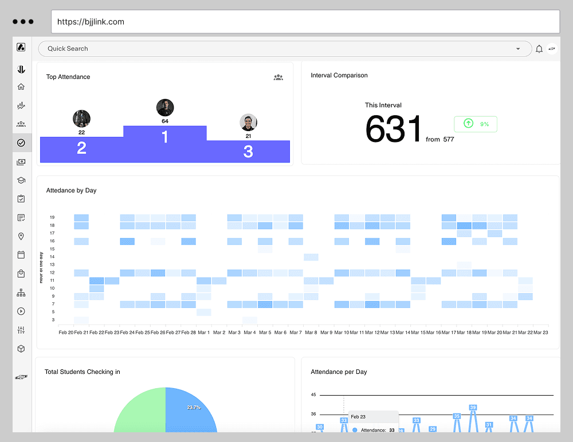The width and height of the screenshot is (573, 442).
Task: Select the members group sidebar icon
Action: click(x=21, y=124)
